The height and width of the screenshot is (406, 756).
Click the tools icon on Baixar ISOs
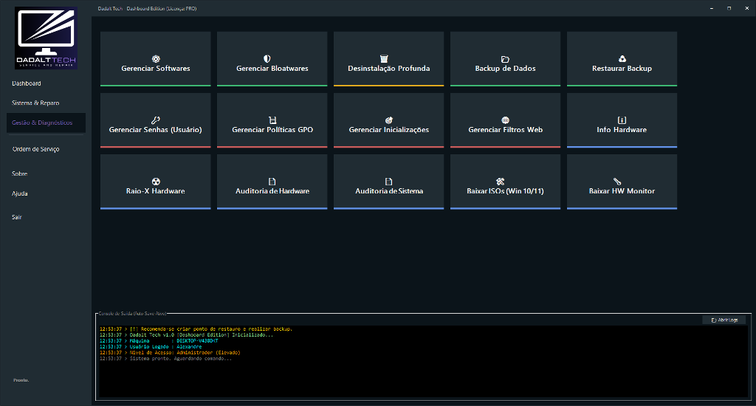tap(500, 182)
